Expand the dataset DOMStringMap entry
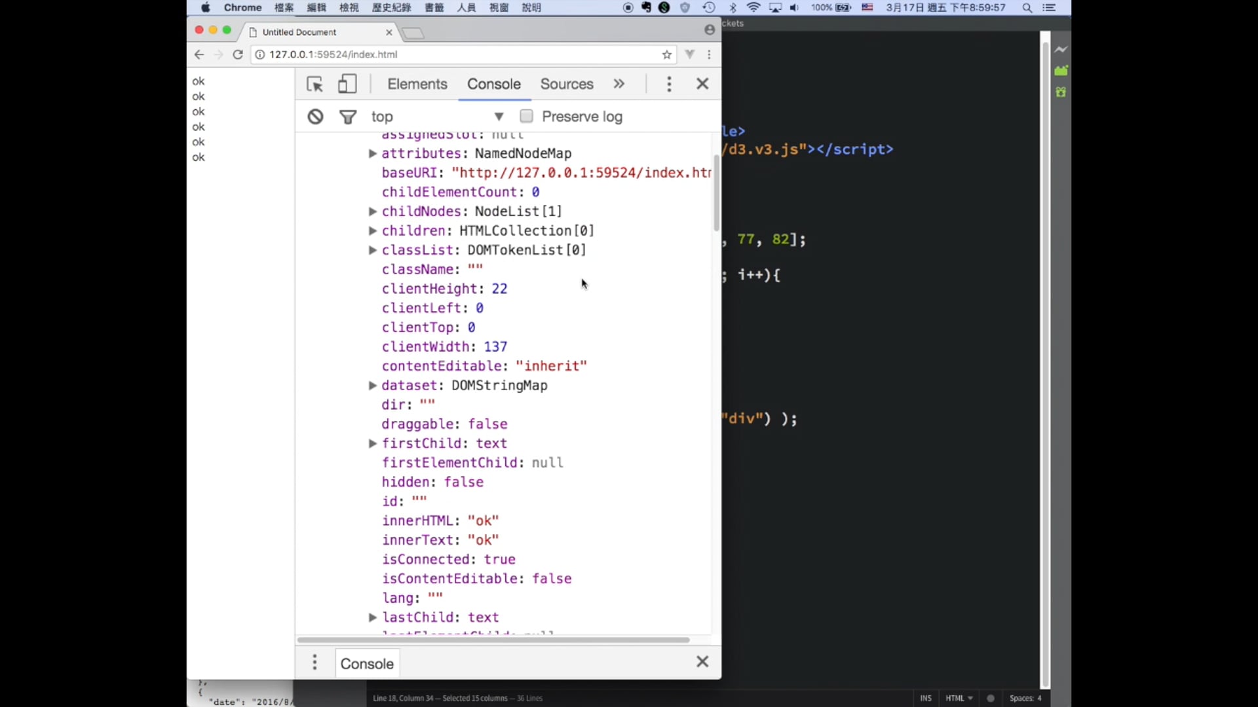Viewport: 1258px width, 707px height. 372,386
